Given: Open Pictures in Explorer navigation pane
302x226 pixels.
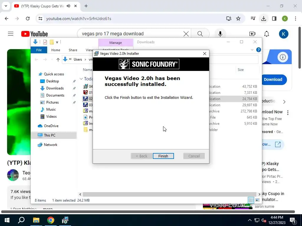Looking at the screenshot, I should coord(52,102).
